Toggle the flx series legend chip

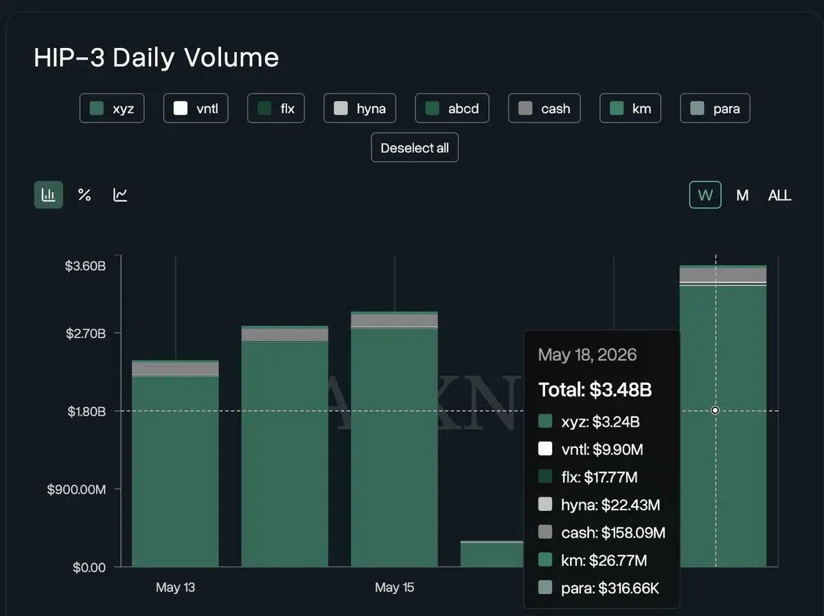coord(276,108)
